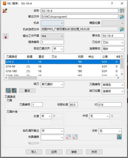Image resolution: width=128 pixels, height=158 pixels.
Task: Click the first fixture offset arrows icon
Action: [x=68, y=137]
